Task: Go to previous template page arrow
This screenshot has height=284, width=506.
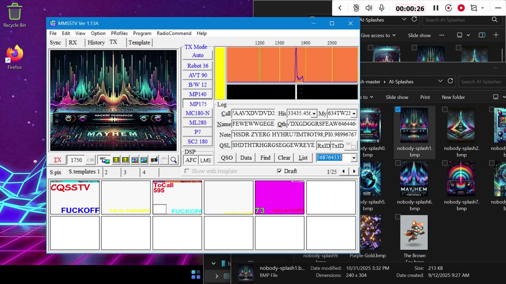Action: pyautogui.click(x=343, y=172)
